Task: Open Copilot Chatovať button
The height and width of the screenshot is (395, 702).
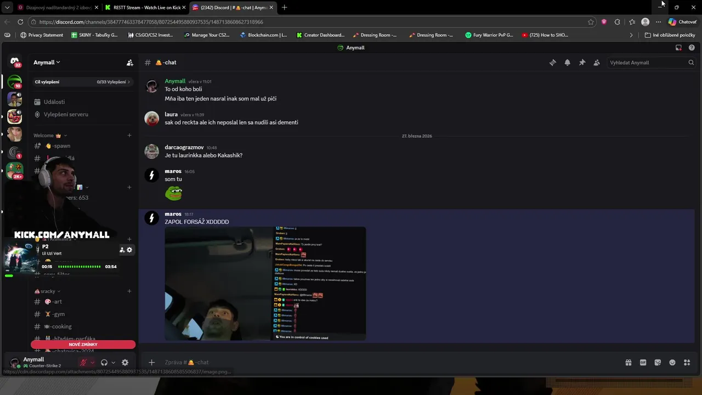Action: [682, 22]
